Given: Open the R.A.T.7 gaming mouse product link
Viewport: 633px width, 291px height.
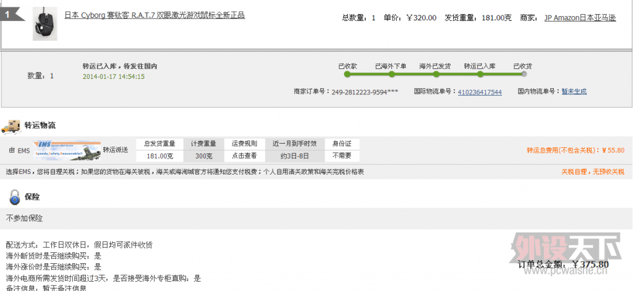Looking at the screenshot, I should 155,15.
